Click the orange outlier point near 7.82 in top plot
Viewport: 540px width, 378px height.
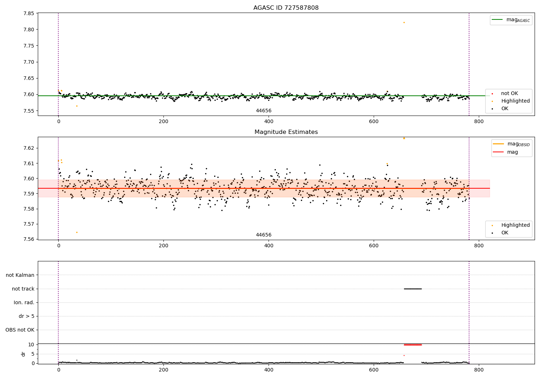tap(404, 22)
